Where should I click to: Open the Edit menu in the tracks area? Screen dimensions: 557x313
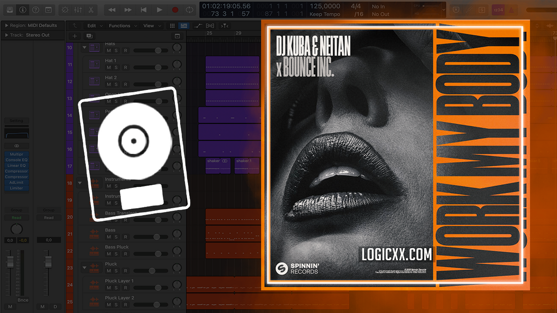pyautogui.click(x=91, y=26)
